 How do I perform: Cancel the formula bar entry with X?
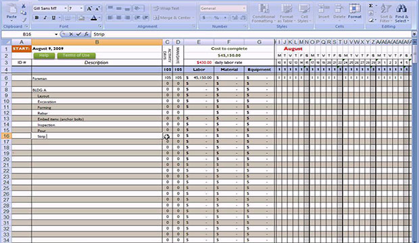71,34
